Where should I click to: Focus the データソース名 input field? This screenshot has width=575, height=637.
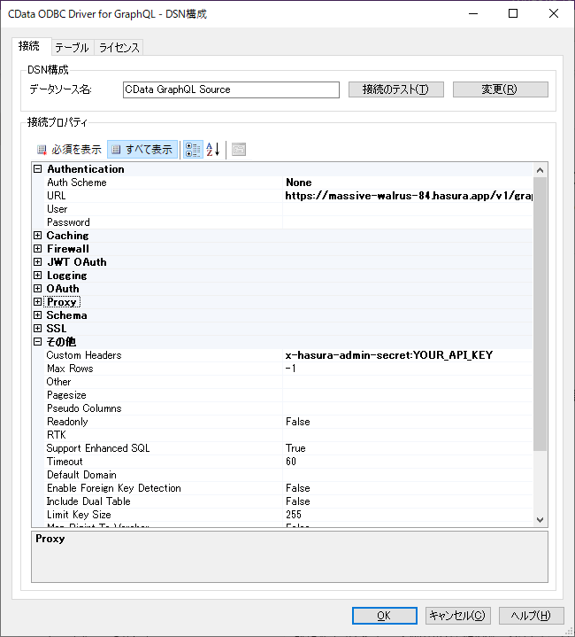[231, 89]
